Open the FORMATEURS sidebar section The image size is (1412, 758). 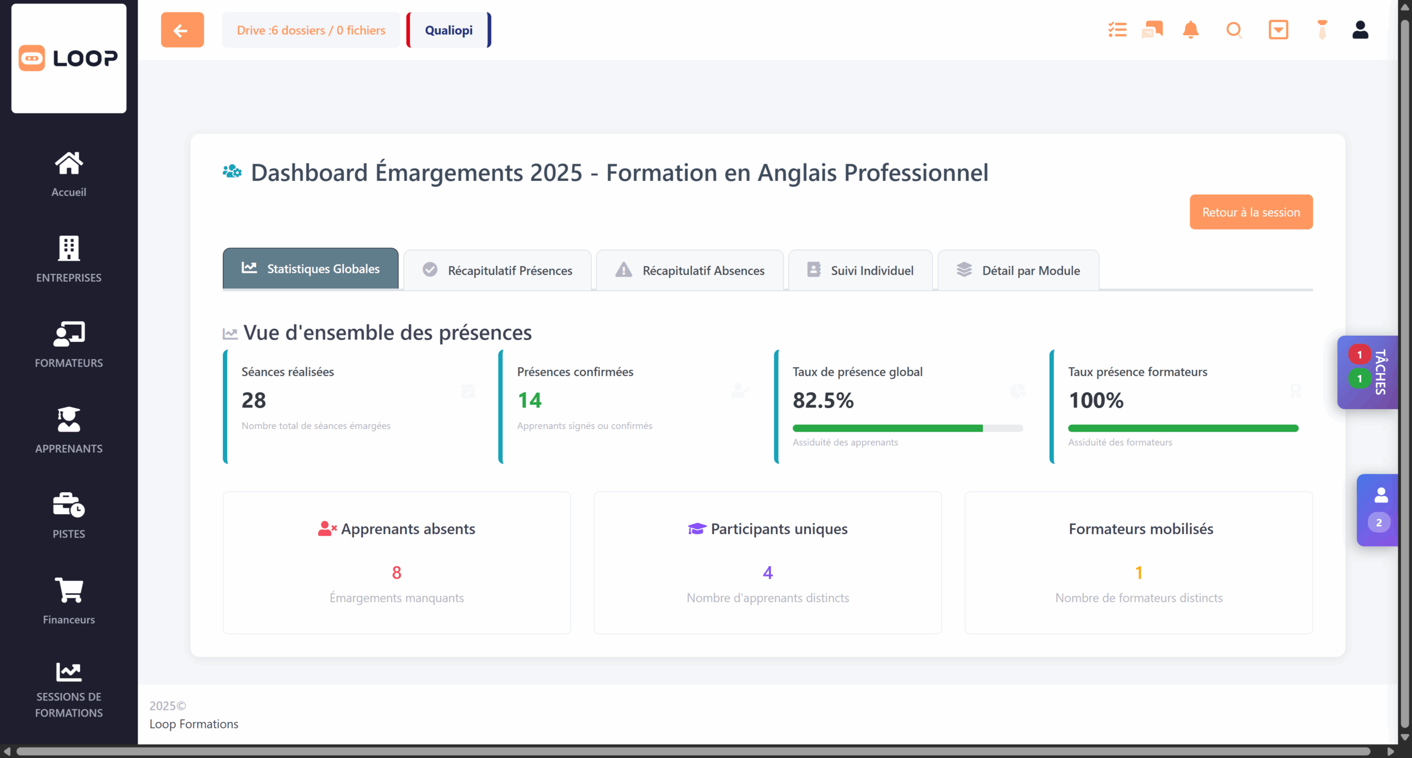point(69,345)
